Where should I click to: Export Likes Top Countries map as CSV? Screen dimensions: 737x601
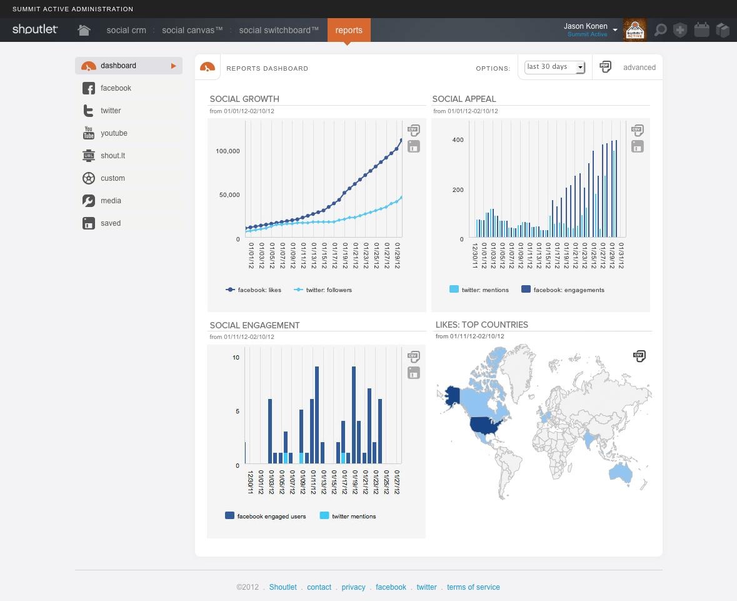(639, 356)
